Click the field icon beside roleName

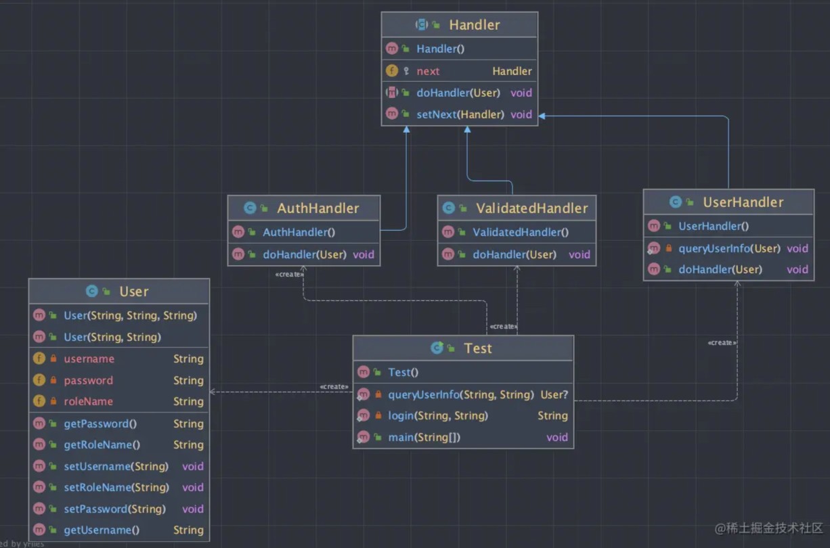point(39,401)
